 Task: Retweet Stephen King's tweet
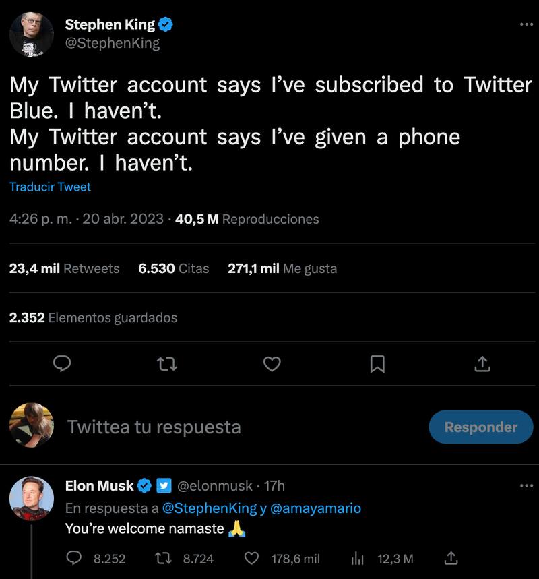point(166,365)
